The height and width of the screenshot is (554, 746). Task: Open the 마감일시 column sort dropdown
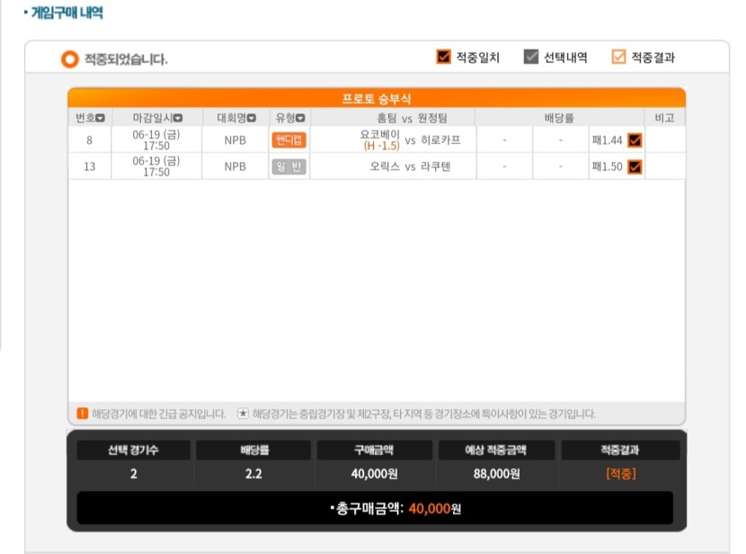pos(177,118)
